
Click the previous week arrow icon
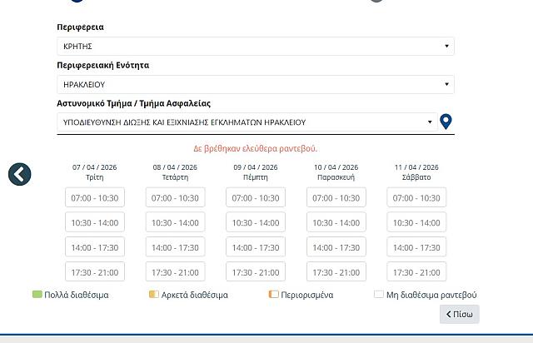pos(20,174)
